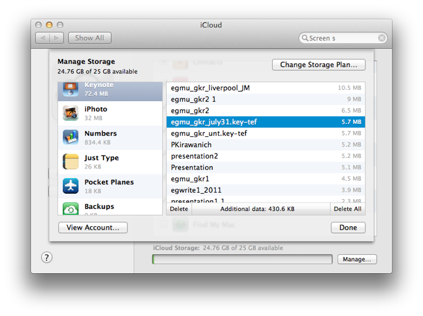Screen dimensions: 423x316
Task: Select file egmu_gkr_liverpool_JM
Action: [266, 88]
